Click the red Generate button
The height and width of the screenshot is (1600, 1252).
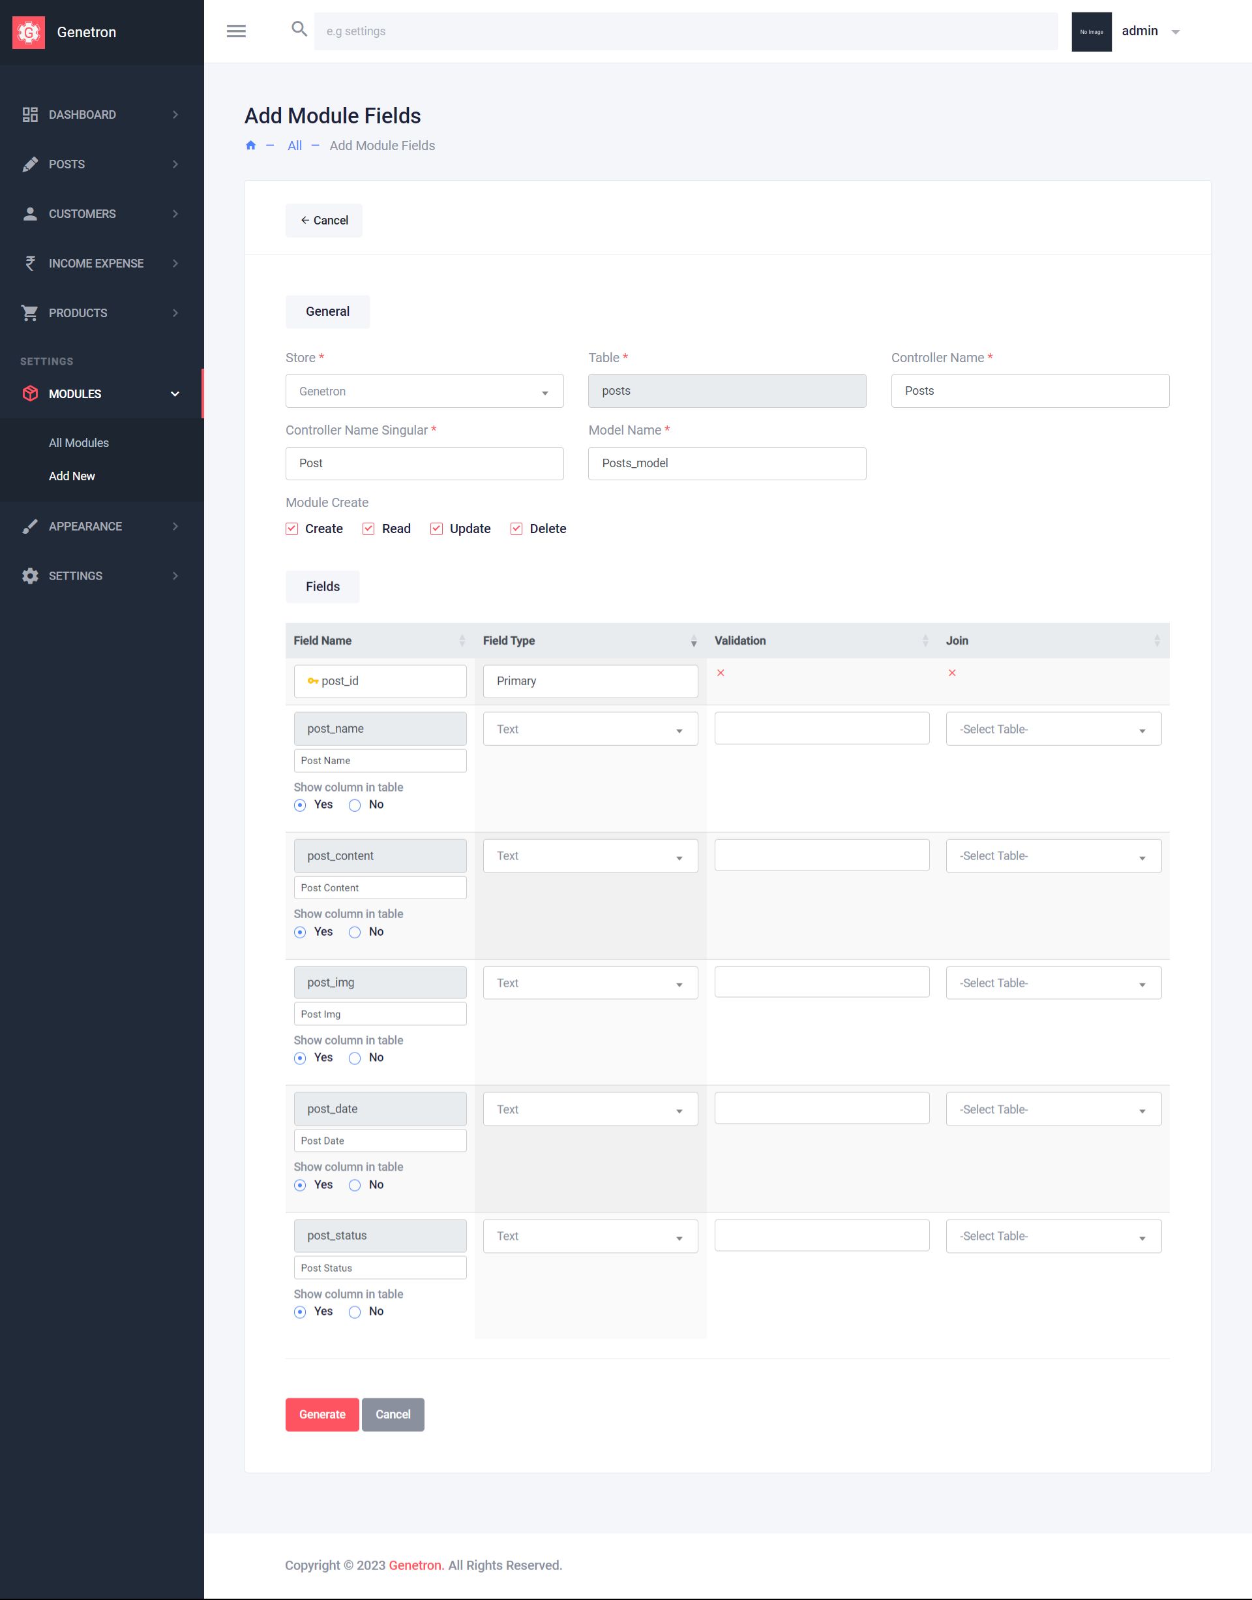pyautogui.click(x=321, y=1415)
